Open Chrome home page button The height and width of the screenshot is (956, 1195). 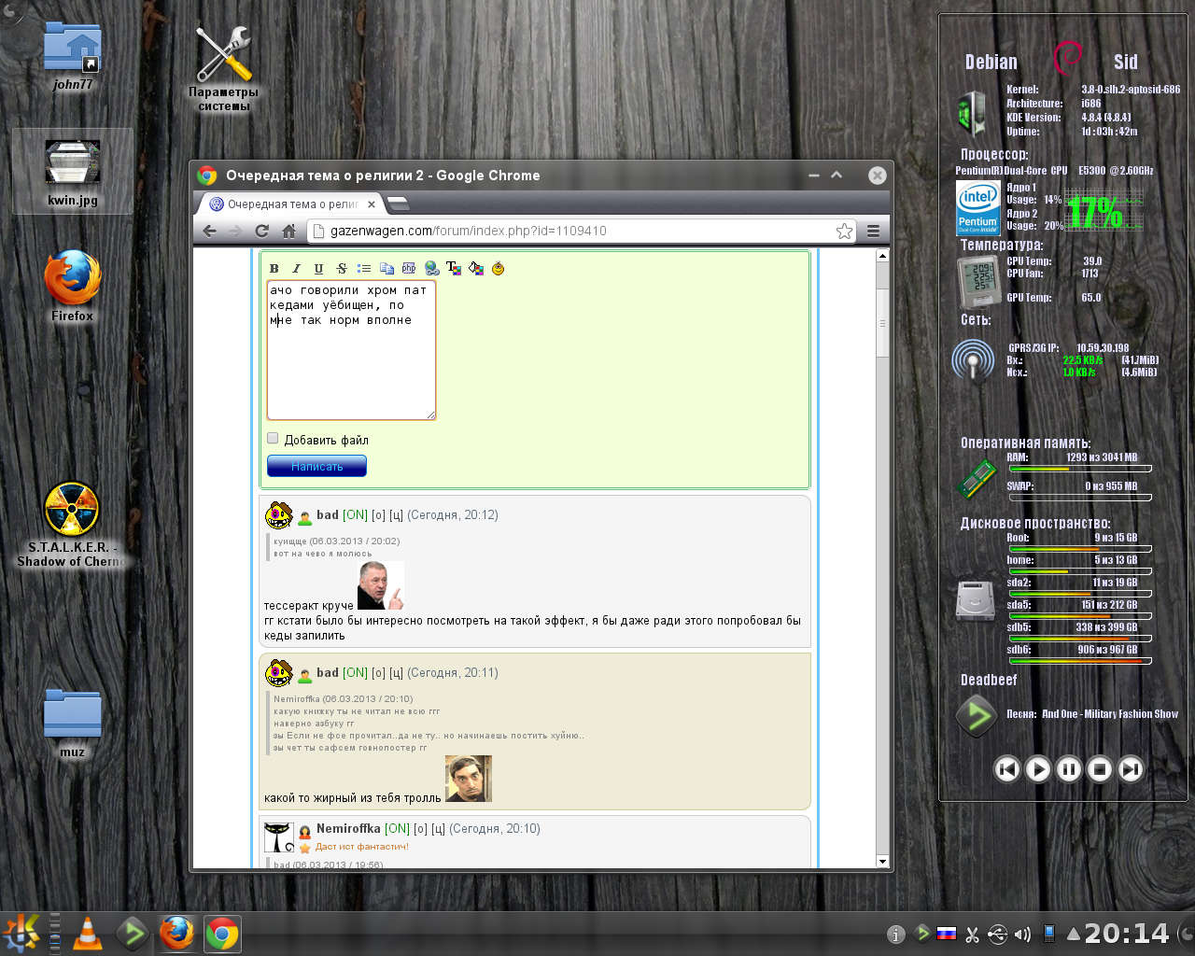coord(289,231)
